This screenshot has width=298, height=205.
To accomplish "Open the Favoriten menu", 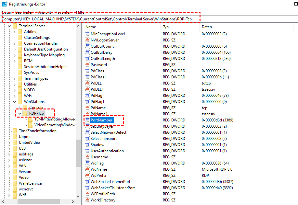I will point(64,12).
